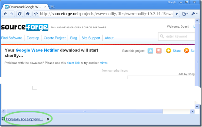The image size is (202, 127).
Task: Open the home page with the house icon
Action: pyautogui.click(x=28, y=14)
